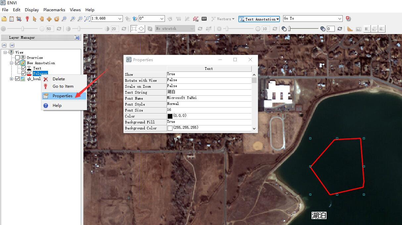Click the Text Annotation tool button
The width and height of the screenshot is (402, 225).
[259, 19]
